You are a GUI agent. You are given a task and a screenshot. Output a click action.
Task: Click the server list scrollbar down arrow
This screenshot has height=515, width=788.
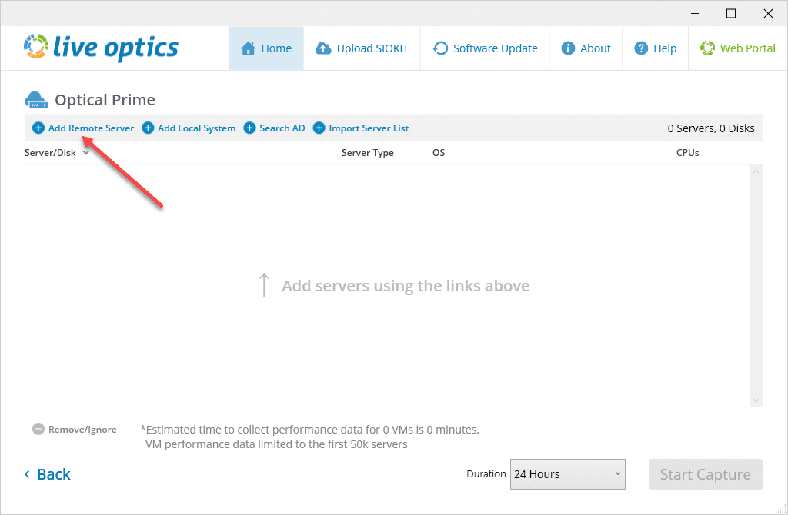(x=756, y=400)
